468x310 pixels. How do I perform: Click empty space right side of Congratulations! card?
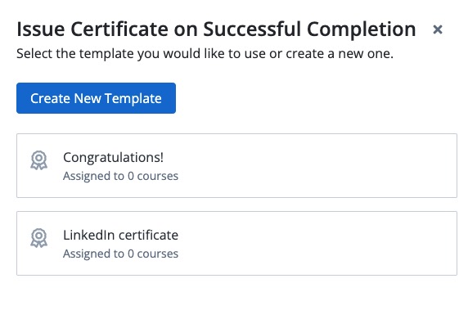pos(328,165)
